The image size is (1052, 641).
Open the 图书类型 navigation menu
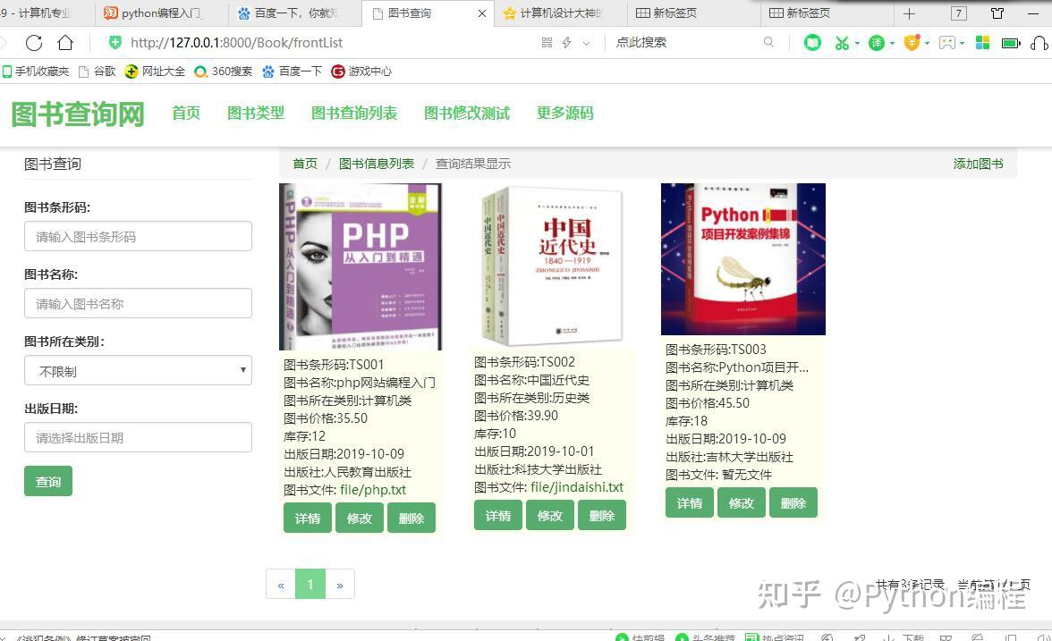pos(256,113)
